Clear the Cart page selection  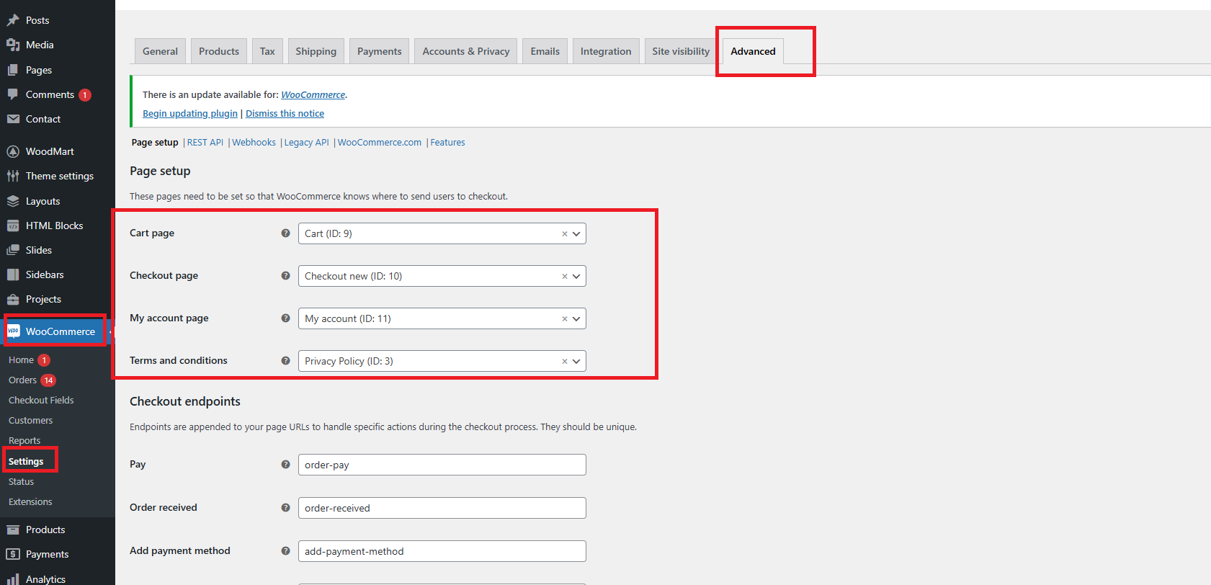coord(565,233)
